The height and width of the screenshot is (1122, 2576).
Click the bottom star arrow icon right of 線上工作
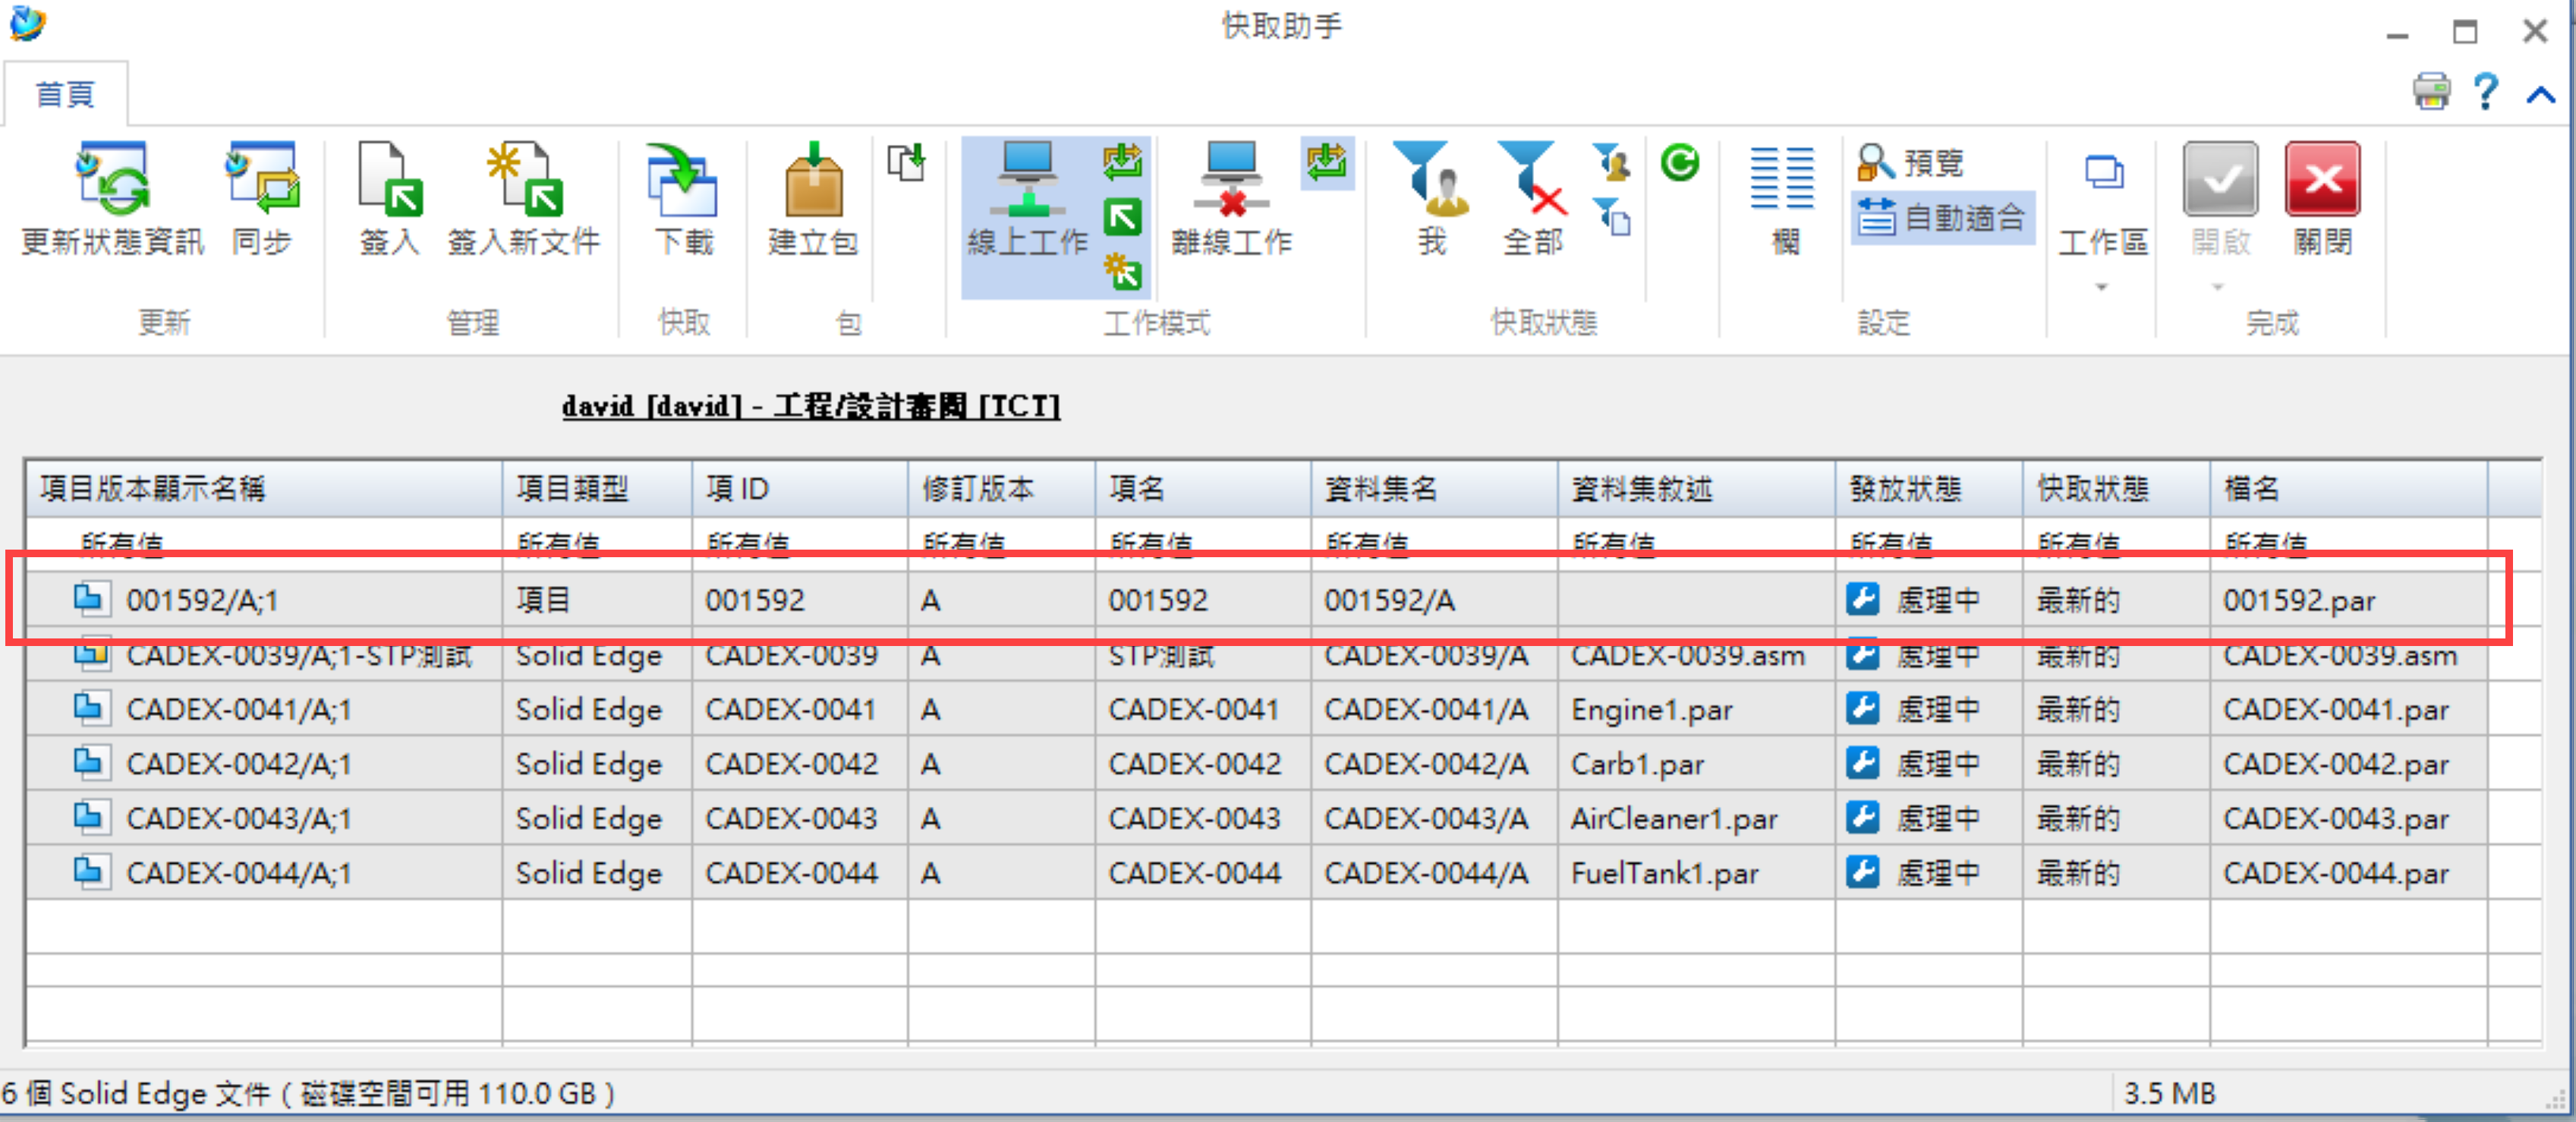[x=1123, y=271]
